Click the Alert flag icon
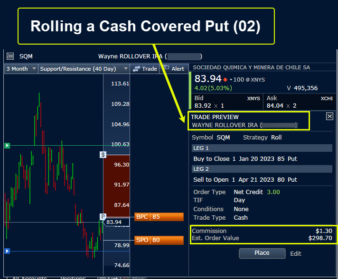 (x=166, y=69)
